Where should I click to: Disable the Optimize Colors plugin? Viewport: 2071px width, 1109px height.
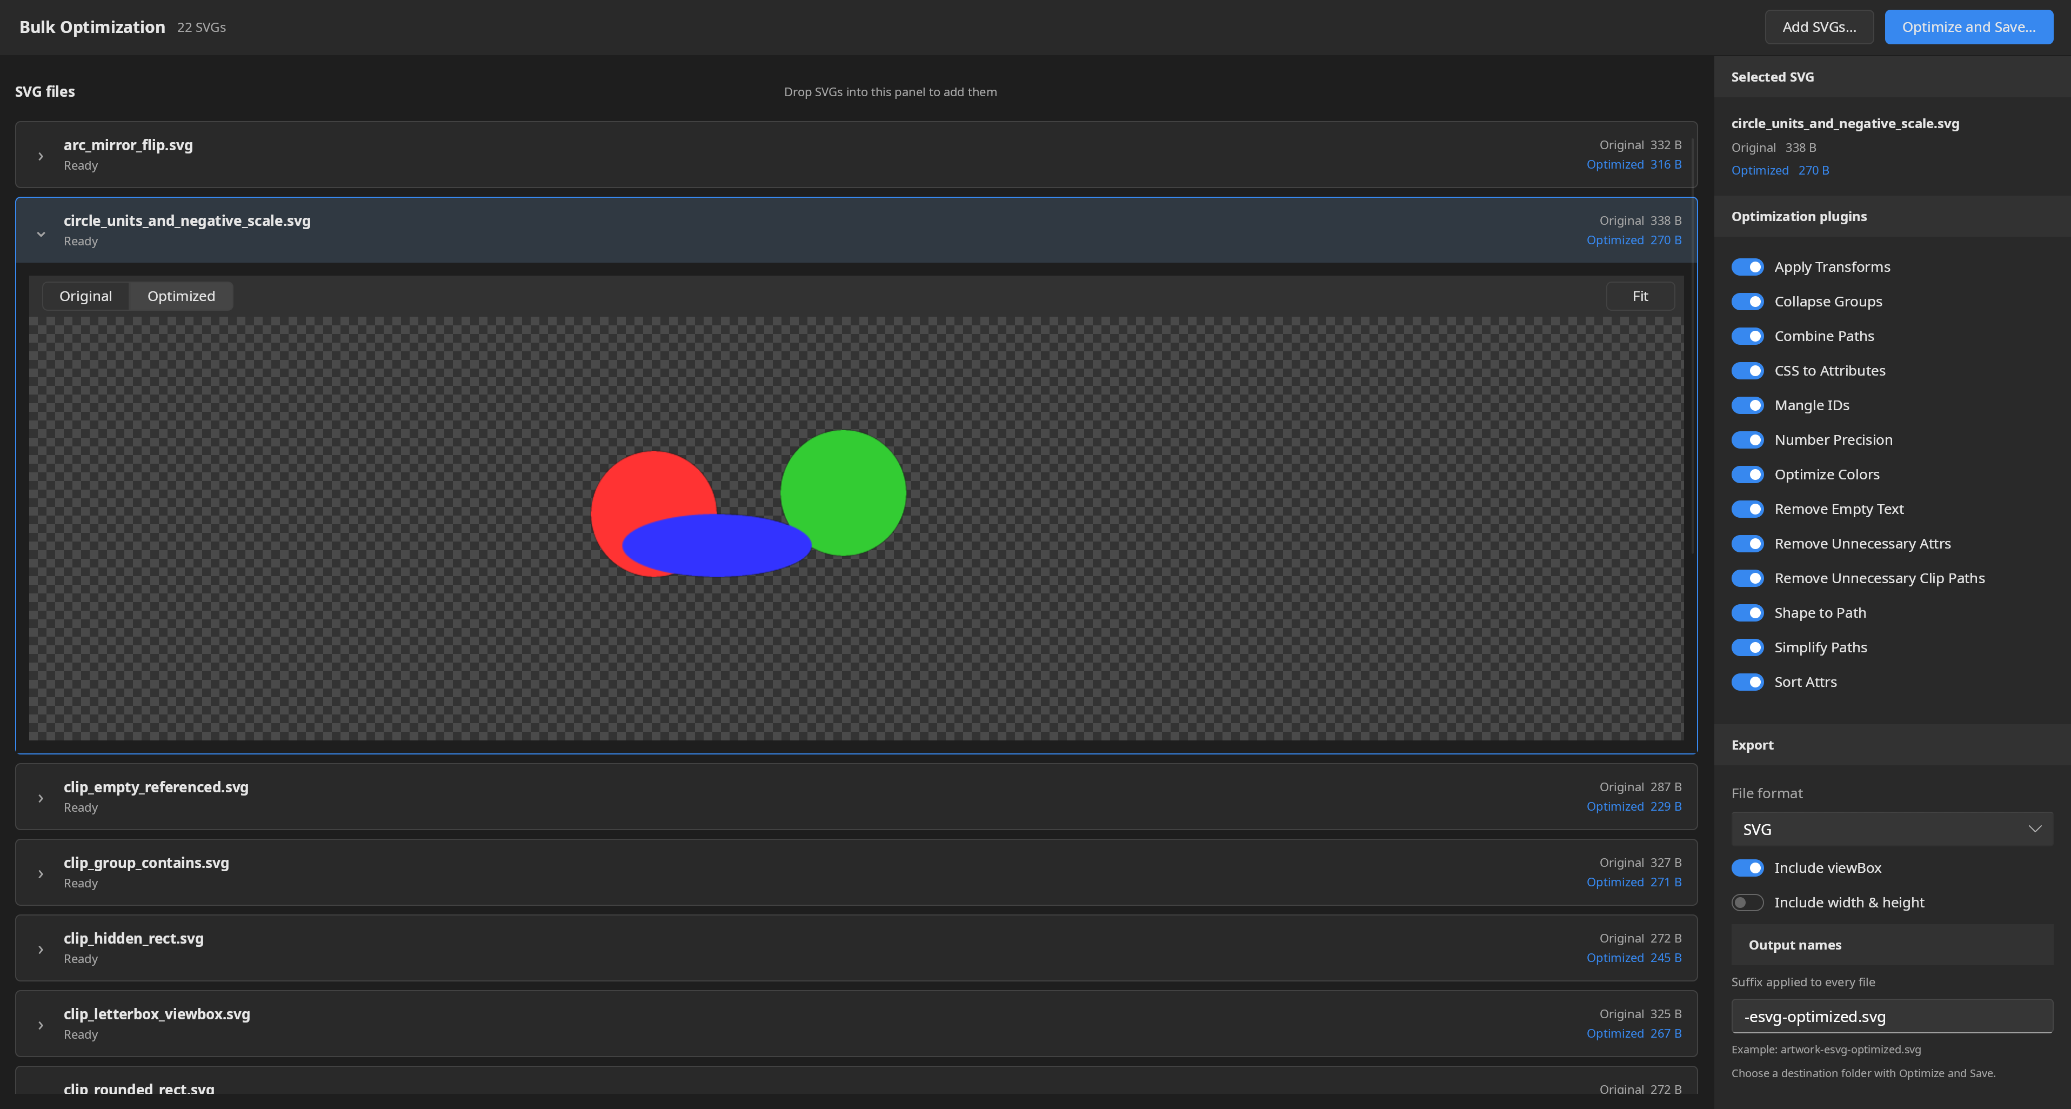tap(1747, 475)
